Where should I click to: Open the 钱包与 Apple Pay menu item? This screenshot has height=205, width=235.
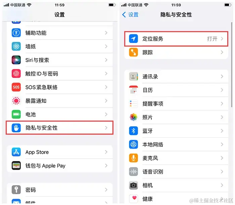(60, 166)
